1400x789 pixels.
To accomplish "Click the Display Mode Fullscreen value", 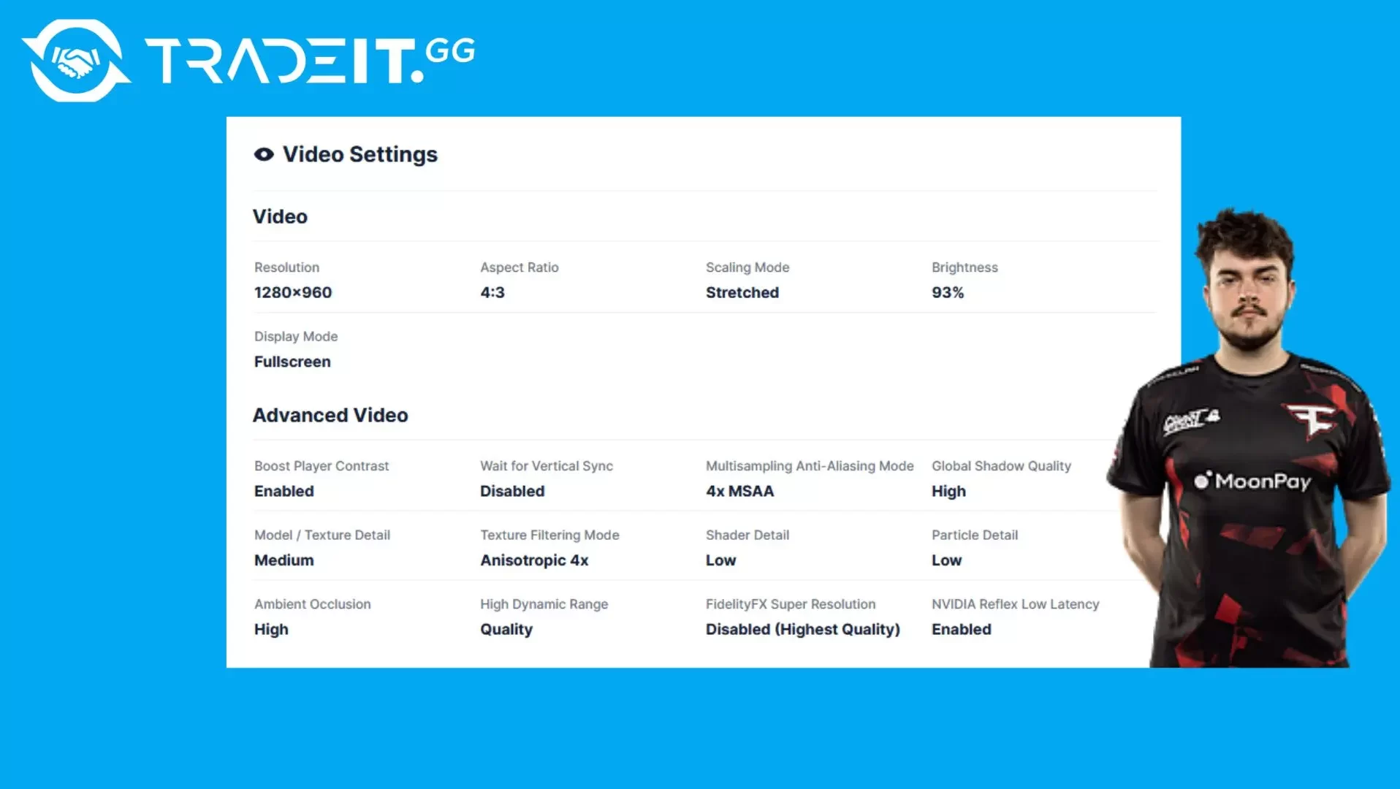I will 292,362.
